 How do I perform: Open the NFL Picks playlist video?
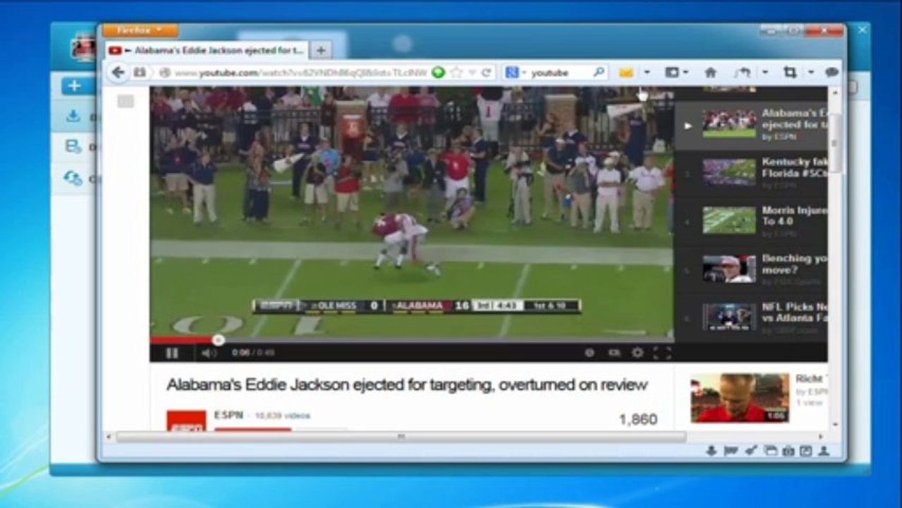pyautogui.click(x=750, y=317)
